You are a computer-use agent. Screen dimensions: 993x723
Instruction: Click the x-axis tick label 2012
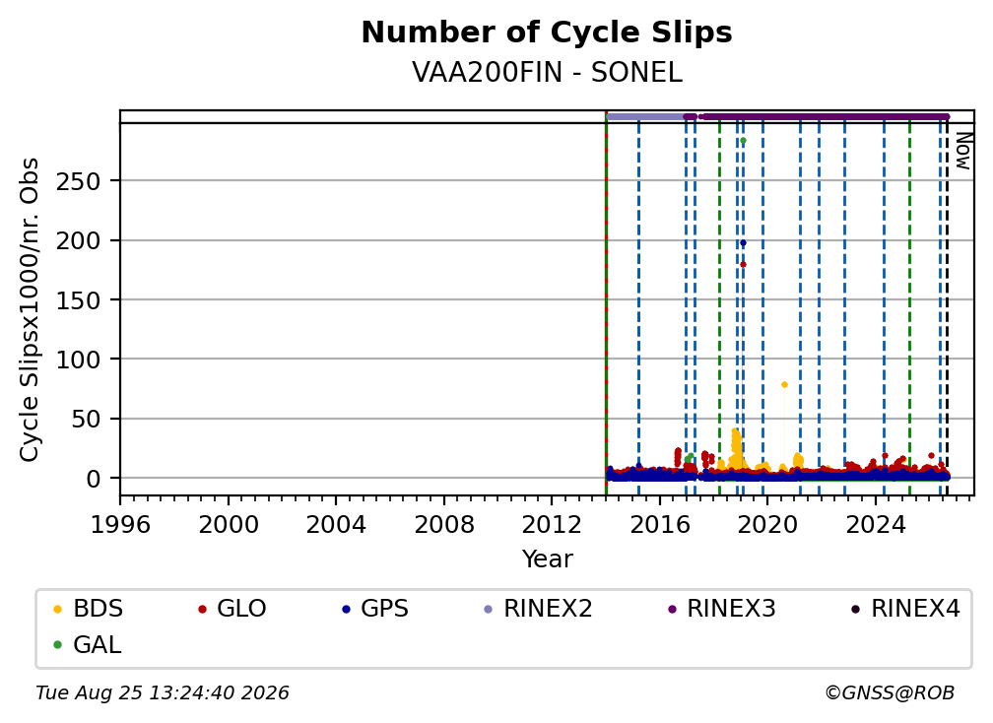(x=552, y=525)
